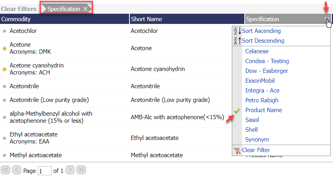Click the page number input field

click(45, 171)
